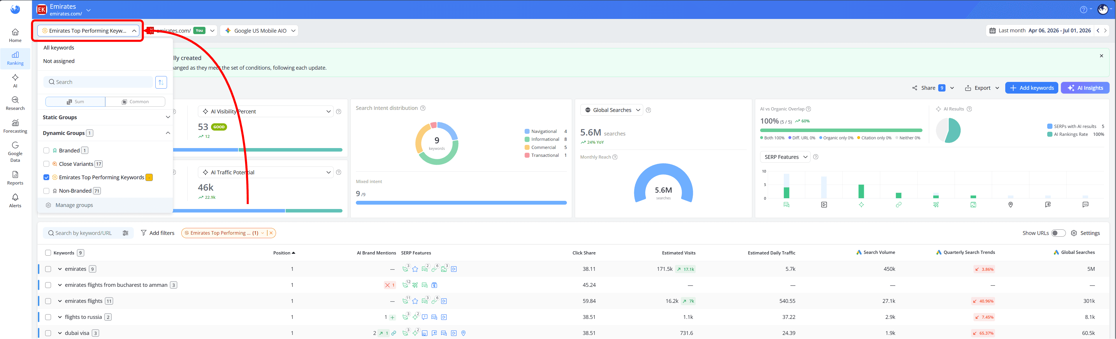Expand the 'emirates flights' keyword row
Image resolution: width=1116 pixels, height=339 pixels.
(60, 301)
